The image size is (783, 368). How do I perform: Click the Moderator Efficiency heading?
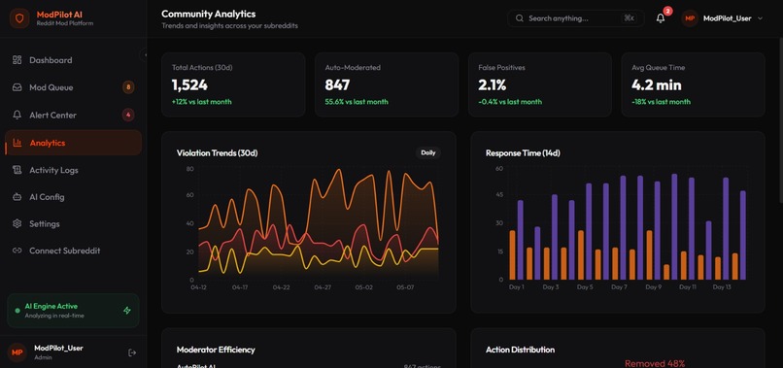216,350
